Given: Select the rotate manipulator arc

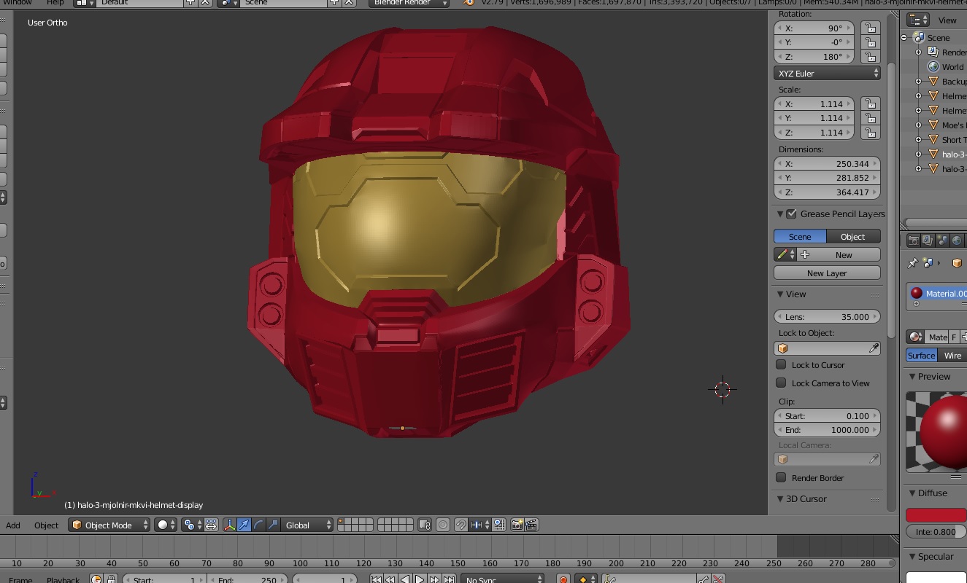Looking at the screenshot, I should [258, 525].
